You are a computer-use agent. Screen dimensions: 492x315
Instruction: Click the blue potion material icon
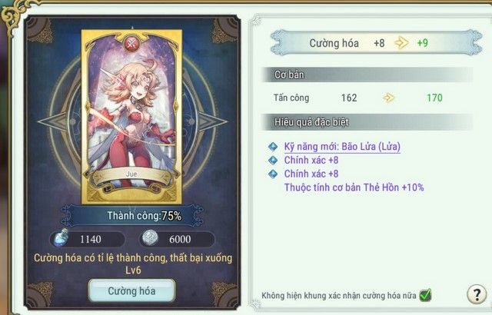[61, 238]
